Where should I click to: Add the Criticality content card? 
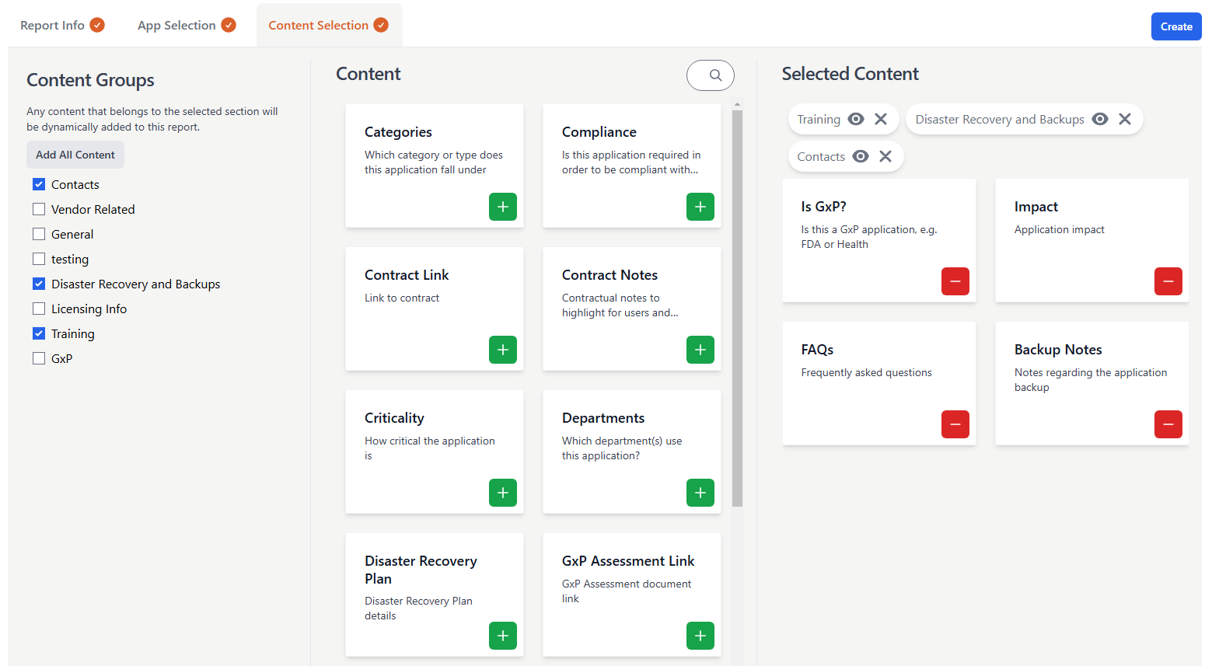pos(502,493)
